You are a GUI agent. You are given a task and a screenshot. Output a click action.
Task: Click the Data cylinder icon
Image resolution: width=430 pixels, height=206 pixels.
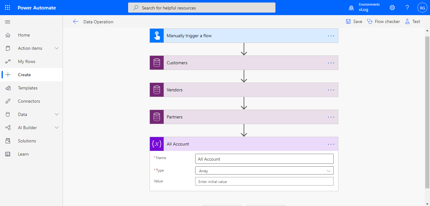(x=8, y=114)
